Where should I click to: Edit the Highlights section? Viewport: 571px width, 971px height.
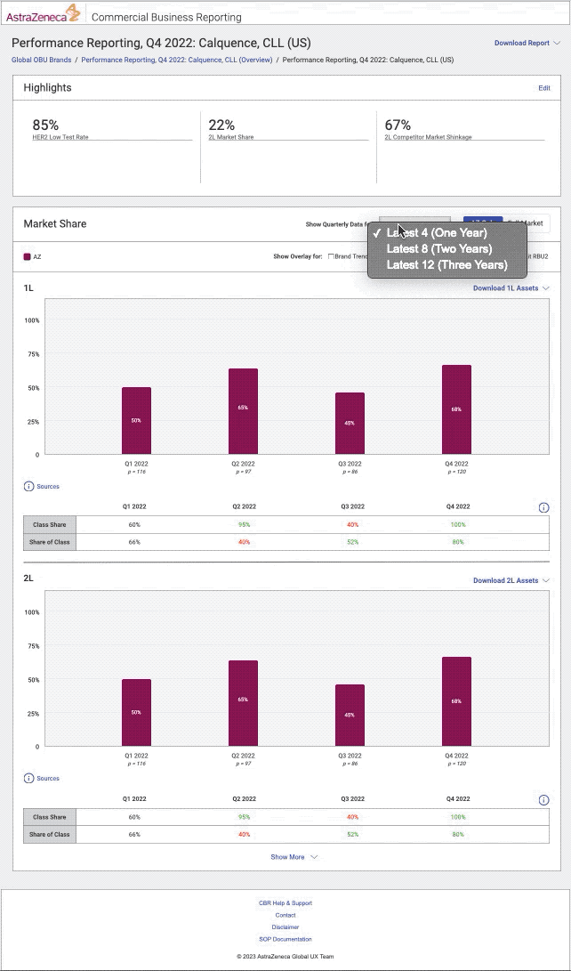point(543,88)
